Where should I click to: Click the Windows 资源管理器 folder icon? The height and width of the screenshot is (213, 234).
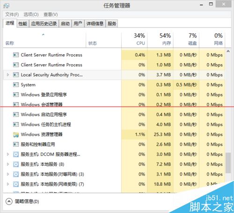click(16, 134)
